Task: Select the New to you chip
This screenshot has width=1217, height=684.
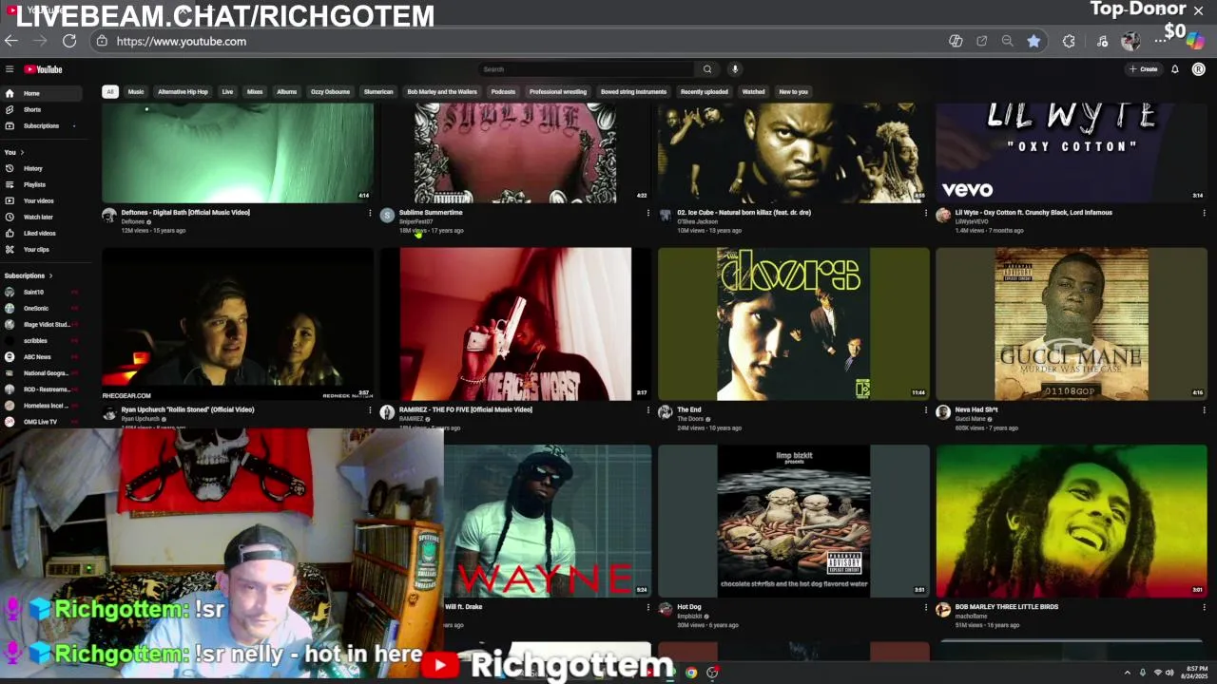Action: [x=793, y=92]
